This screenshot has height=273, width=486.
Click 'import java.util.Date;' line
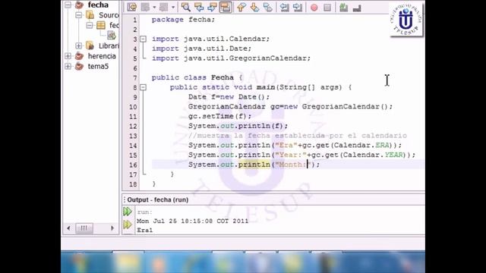click(201, 49)
